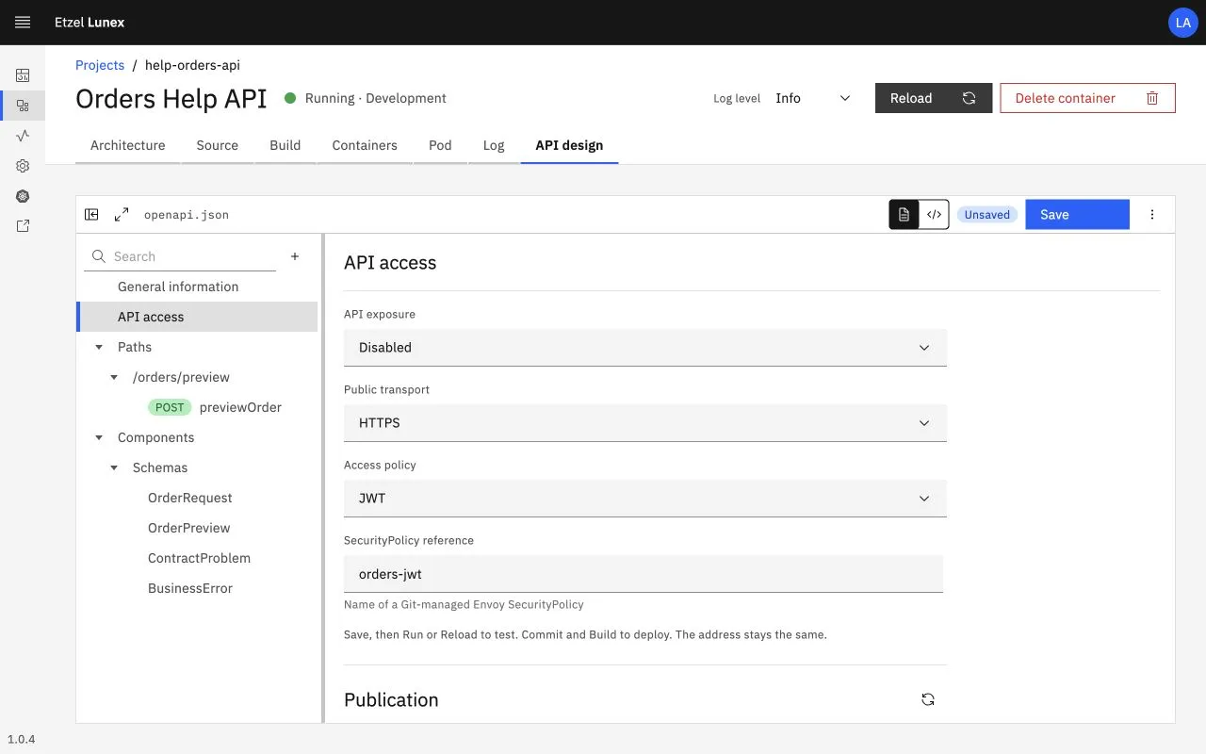
Task: Switch to the code view
Action: (934, 215)
